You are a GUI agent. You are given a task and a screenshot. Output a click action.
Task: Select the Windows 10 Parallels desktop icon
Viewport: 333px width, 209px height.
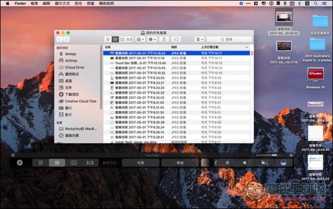315,78
